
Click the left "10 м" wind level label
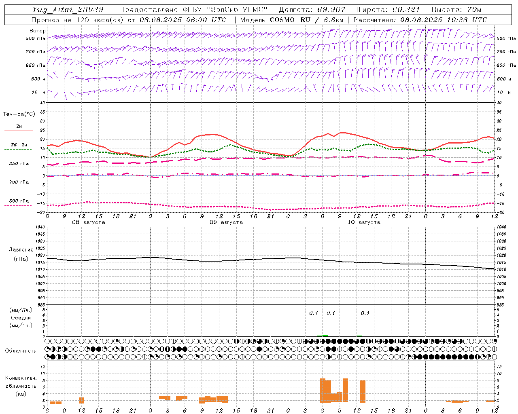click(x=38, y=92)
